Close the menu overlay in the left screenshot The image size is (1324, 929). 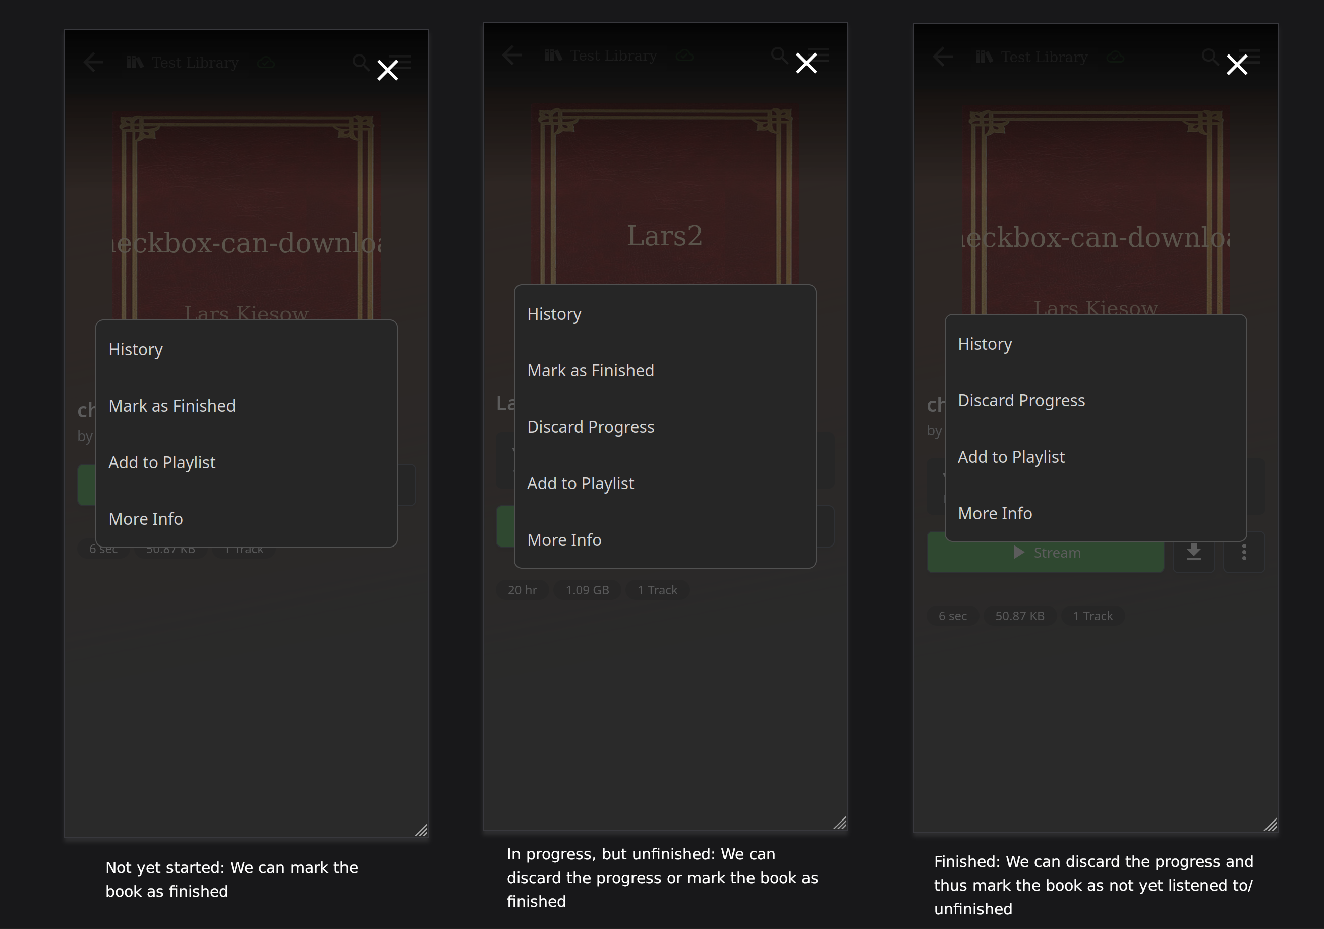point(387,71)
